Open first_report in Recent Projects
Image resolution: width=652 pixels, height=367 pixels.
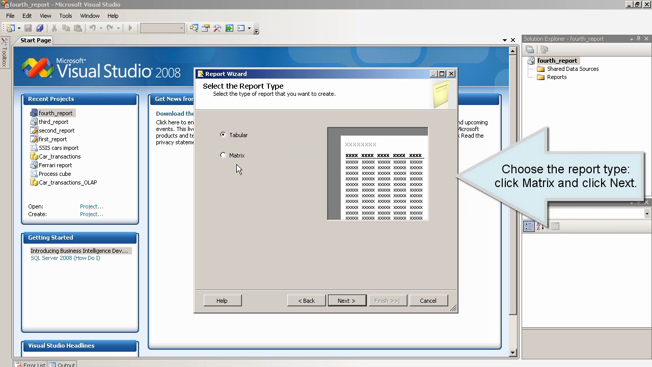52,139
